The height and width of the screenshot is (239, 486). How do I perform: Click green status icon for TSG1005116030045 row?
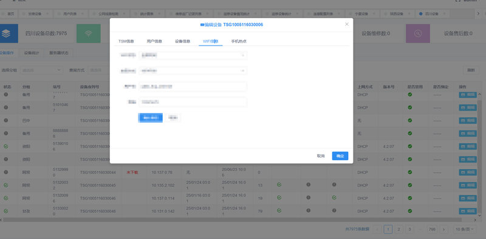(6, 185)
